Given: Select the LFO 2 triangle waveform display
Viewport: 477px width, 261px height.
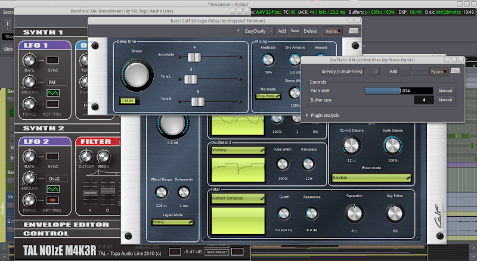Looking at the screenshot, I should 53,189.
